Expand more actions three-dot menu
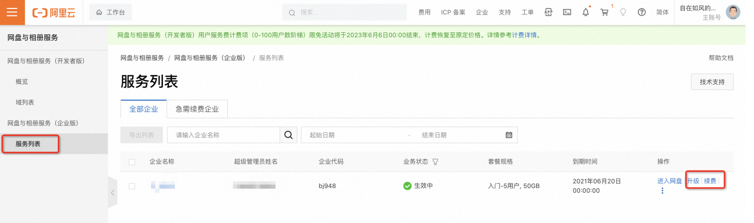The height and width of the screenshot is (223, 754). pos(662,191)
